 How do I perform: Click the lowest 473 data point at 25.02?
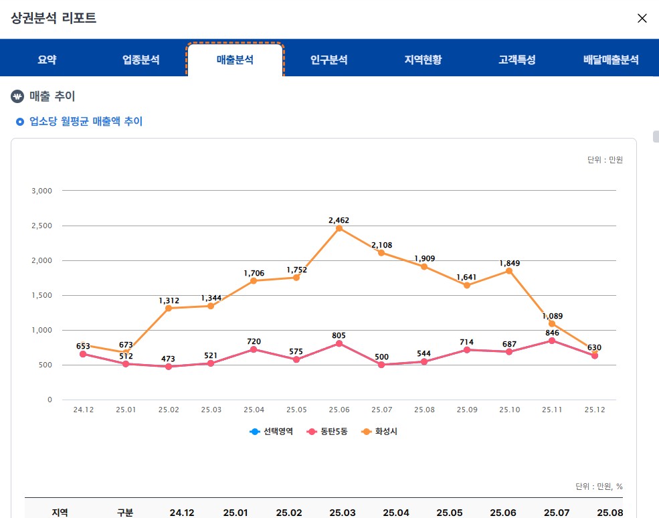pos(168,365)
